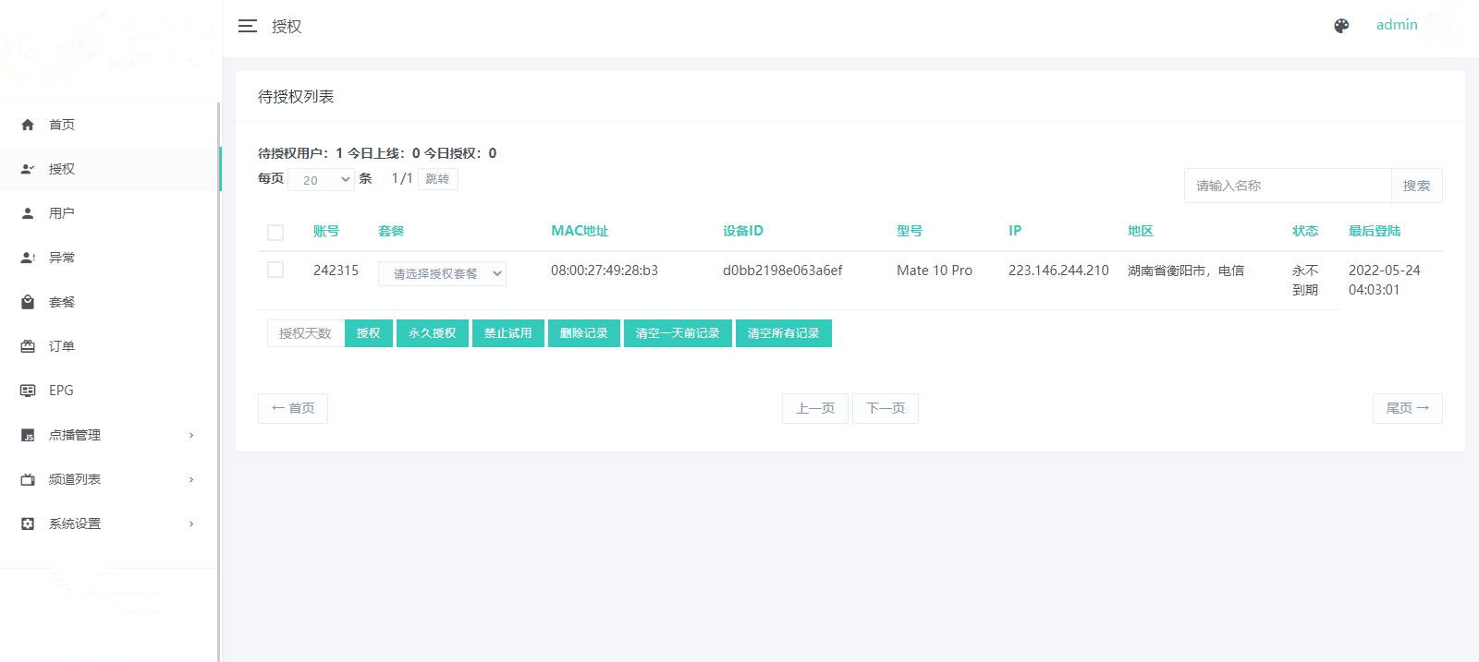Viewport: 1479px width, 662px height.
Task: Click the 禁止试用 button
Action: 508,333
